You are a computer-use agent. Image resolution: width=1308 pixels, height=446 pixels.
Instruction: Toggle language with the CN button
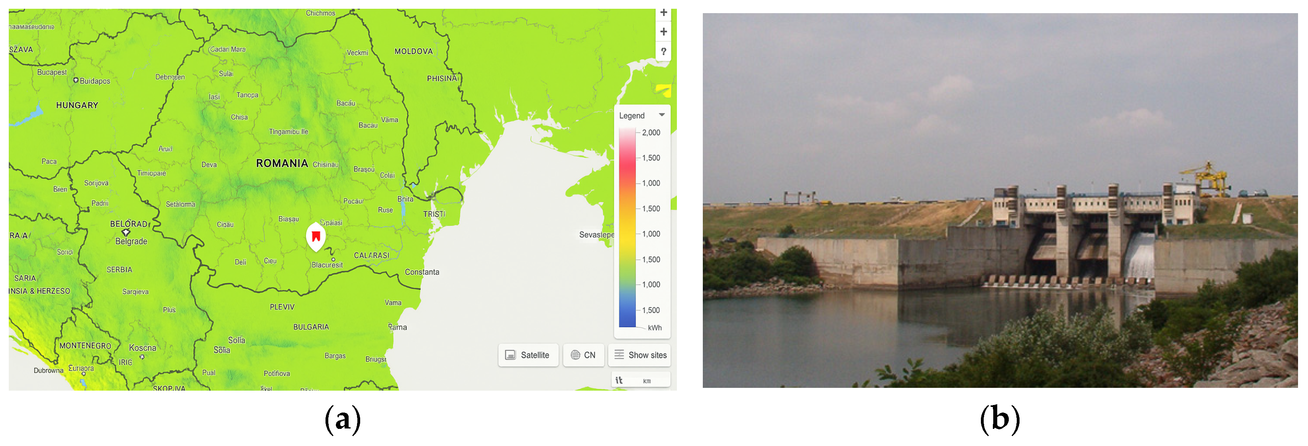[583, 355]
